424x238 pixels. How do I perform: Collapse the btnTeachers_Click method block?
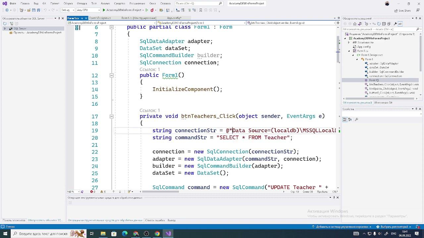(x=112, y=116)
